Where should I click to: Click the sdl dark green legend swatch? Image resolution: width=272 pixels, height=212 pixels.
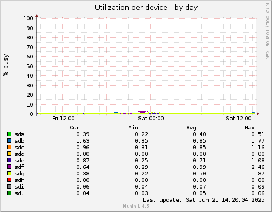9,193
